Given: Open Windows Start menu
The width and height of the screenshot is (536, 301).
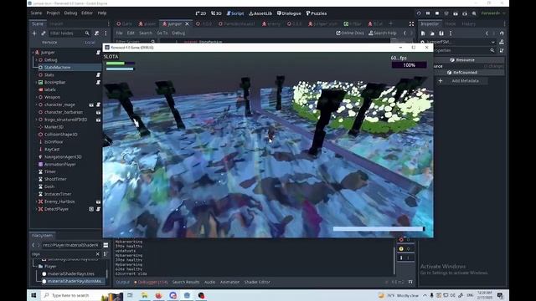Looking at the screenshot, I should click(33, 295).
